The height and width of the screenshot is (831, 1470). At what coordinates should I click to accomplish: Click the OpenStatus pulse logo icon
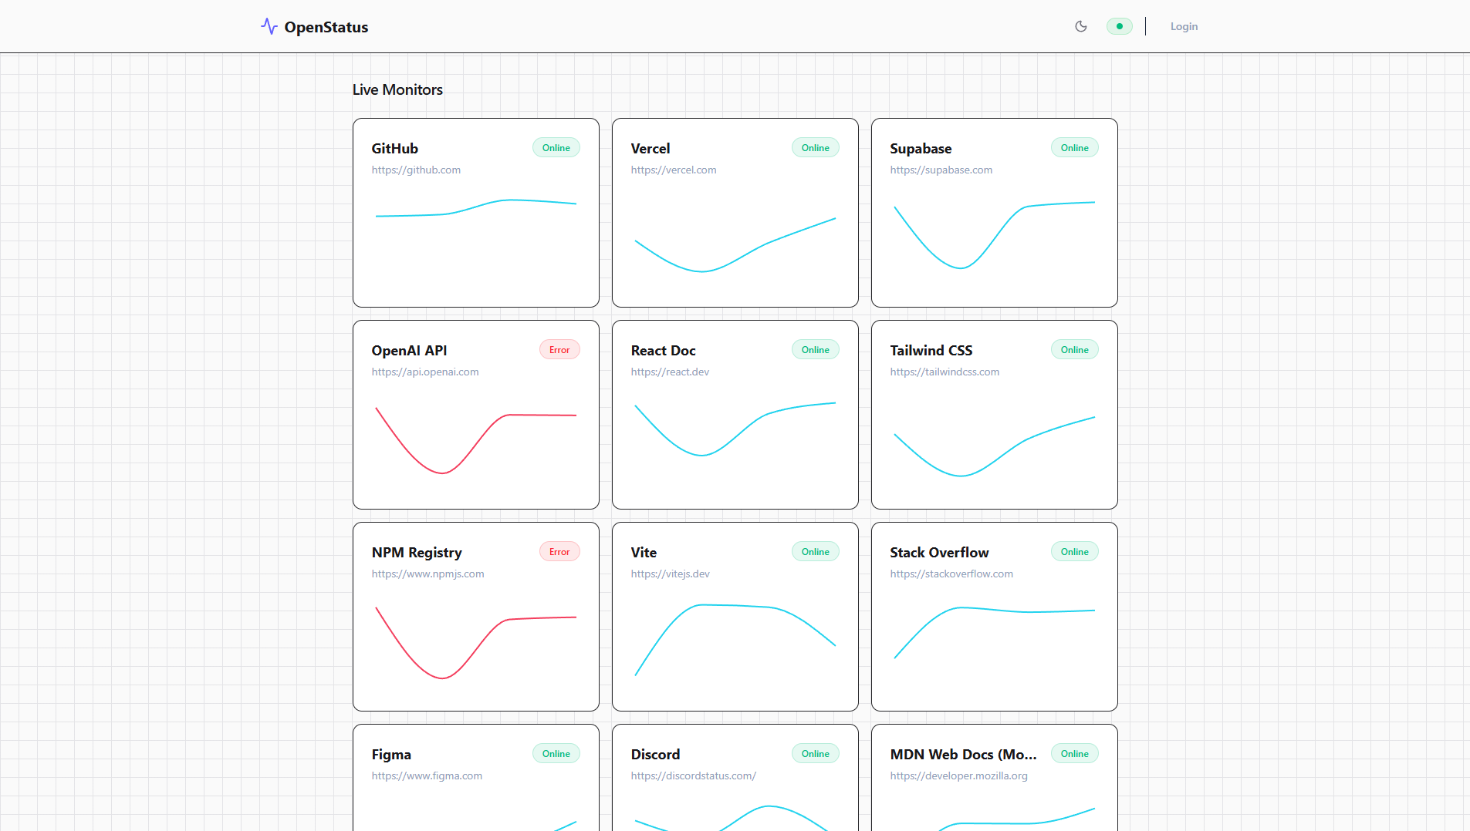point(269,26)
